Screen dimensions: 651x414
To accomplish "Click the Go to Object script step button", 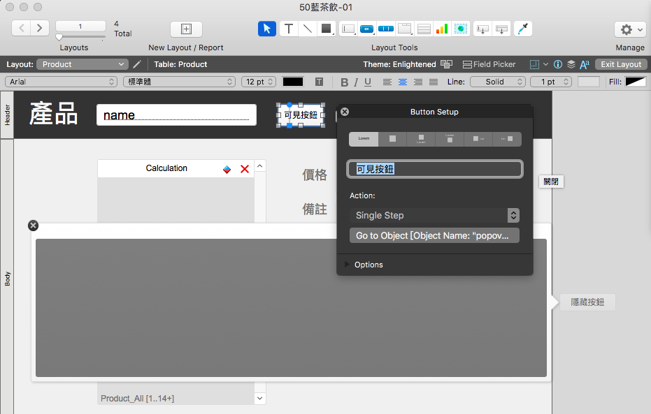I will tap(434, 235).
